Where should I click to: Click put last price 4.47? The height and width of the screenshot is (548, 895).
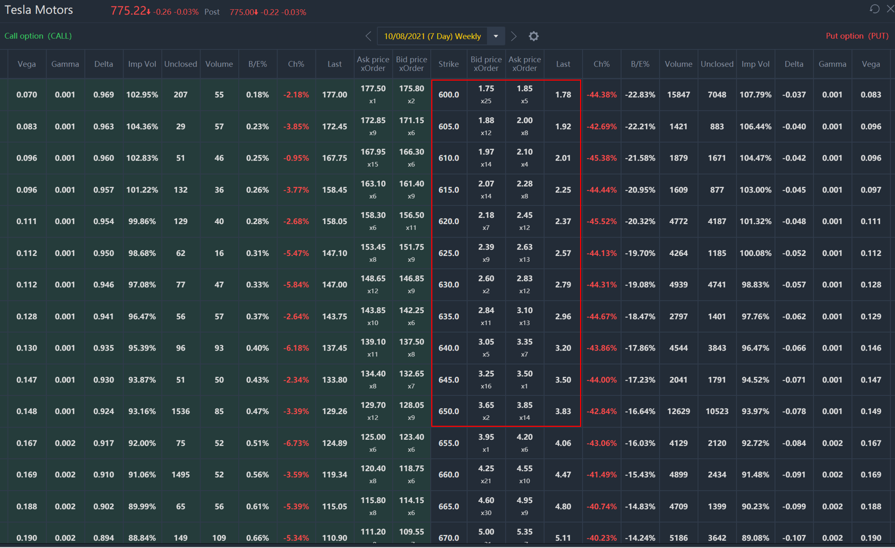tap(563, 474)
